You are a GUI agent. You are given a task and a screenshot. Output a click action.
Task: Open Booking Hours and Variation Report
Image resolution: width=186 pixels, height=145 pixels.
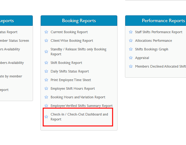pos(78,97)
